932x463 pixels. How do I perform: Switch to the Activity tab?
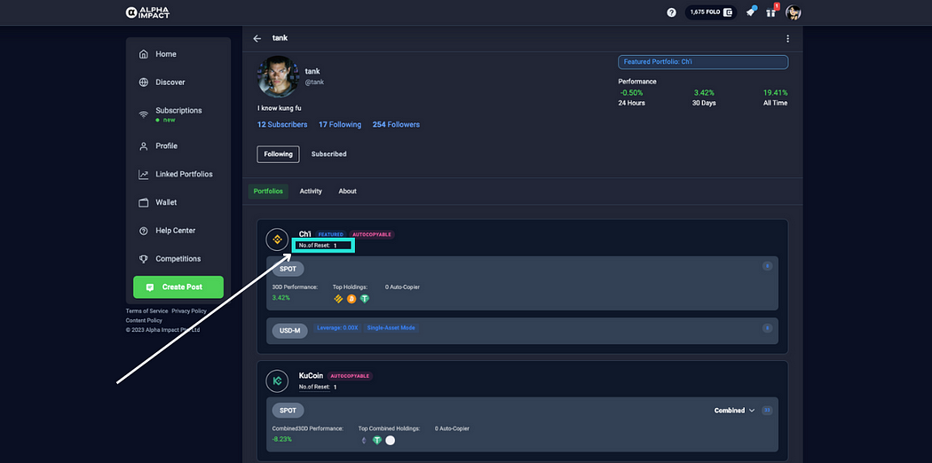point(311,191)
